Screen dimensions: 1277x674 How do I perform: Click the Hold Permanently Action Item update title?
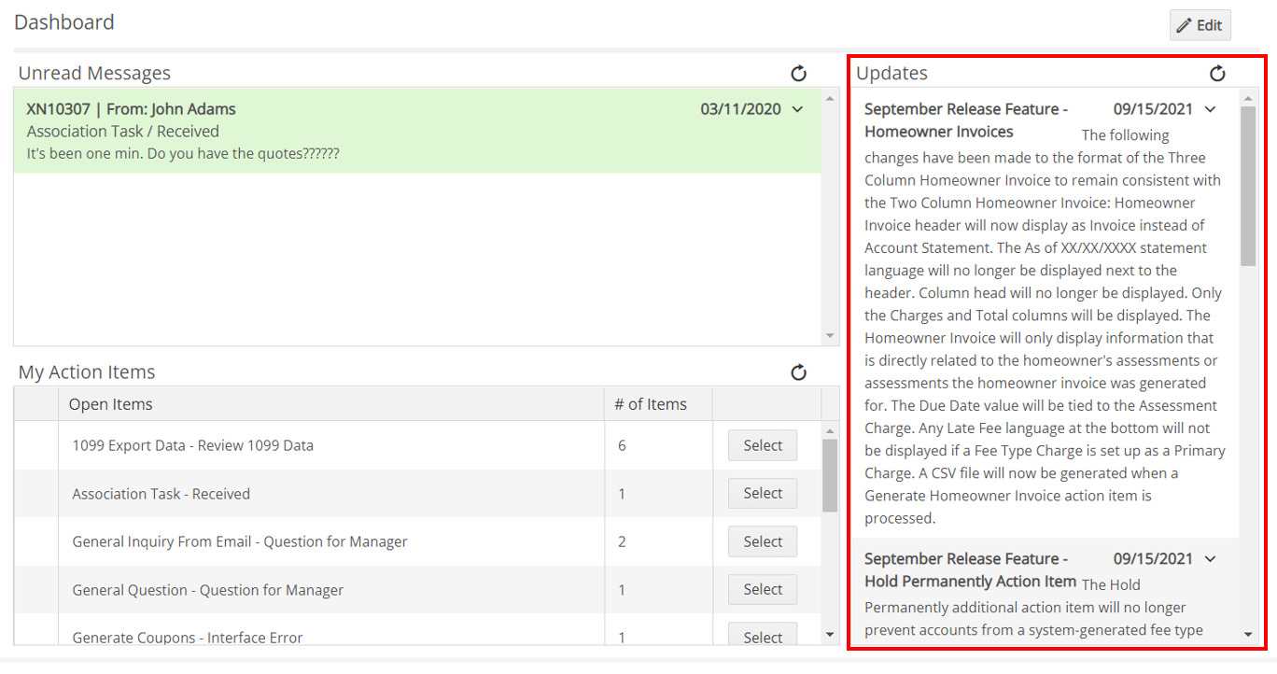tap(970, 570)
